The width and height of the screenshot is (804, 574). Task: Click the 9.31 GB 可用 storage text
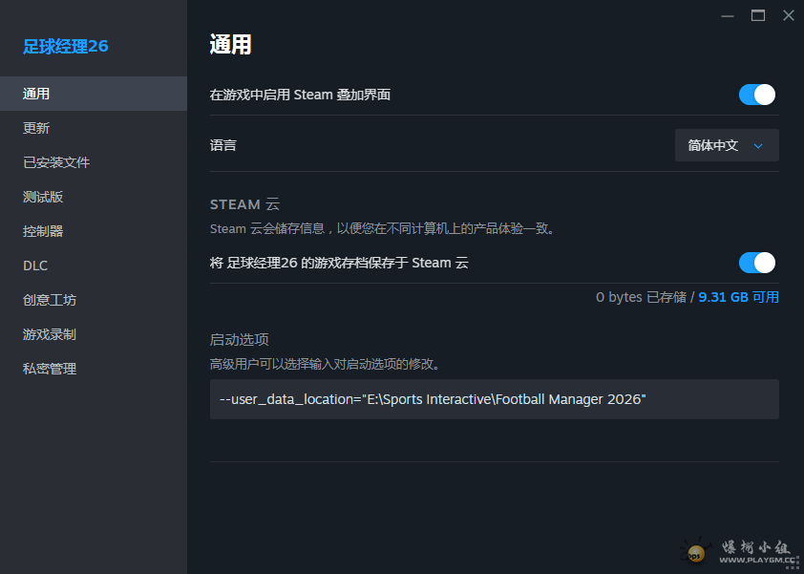738,297
